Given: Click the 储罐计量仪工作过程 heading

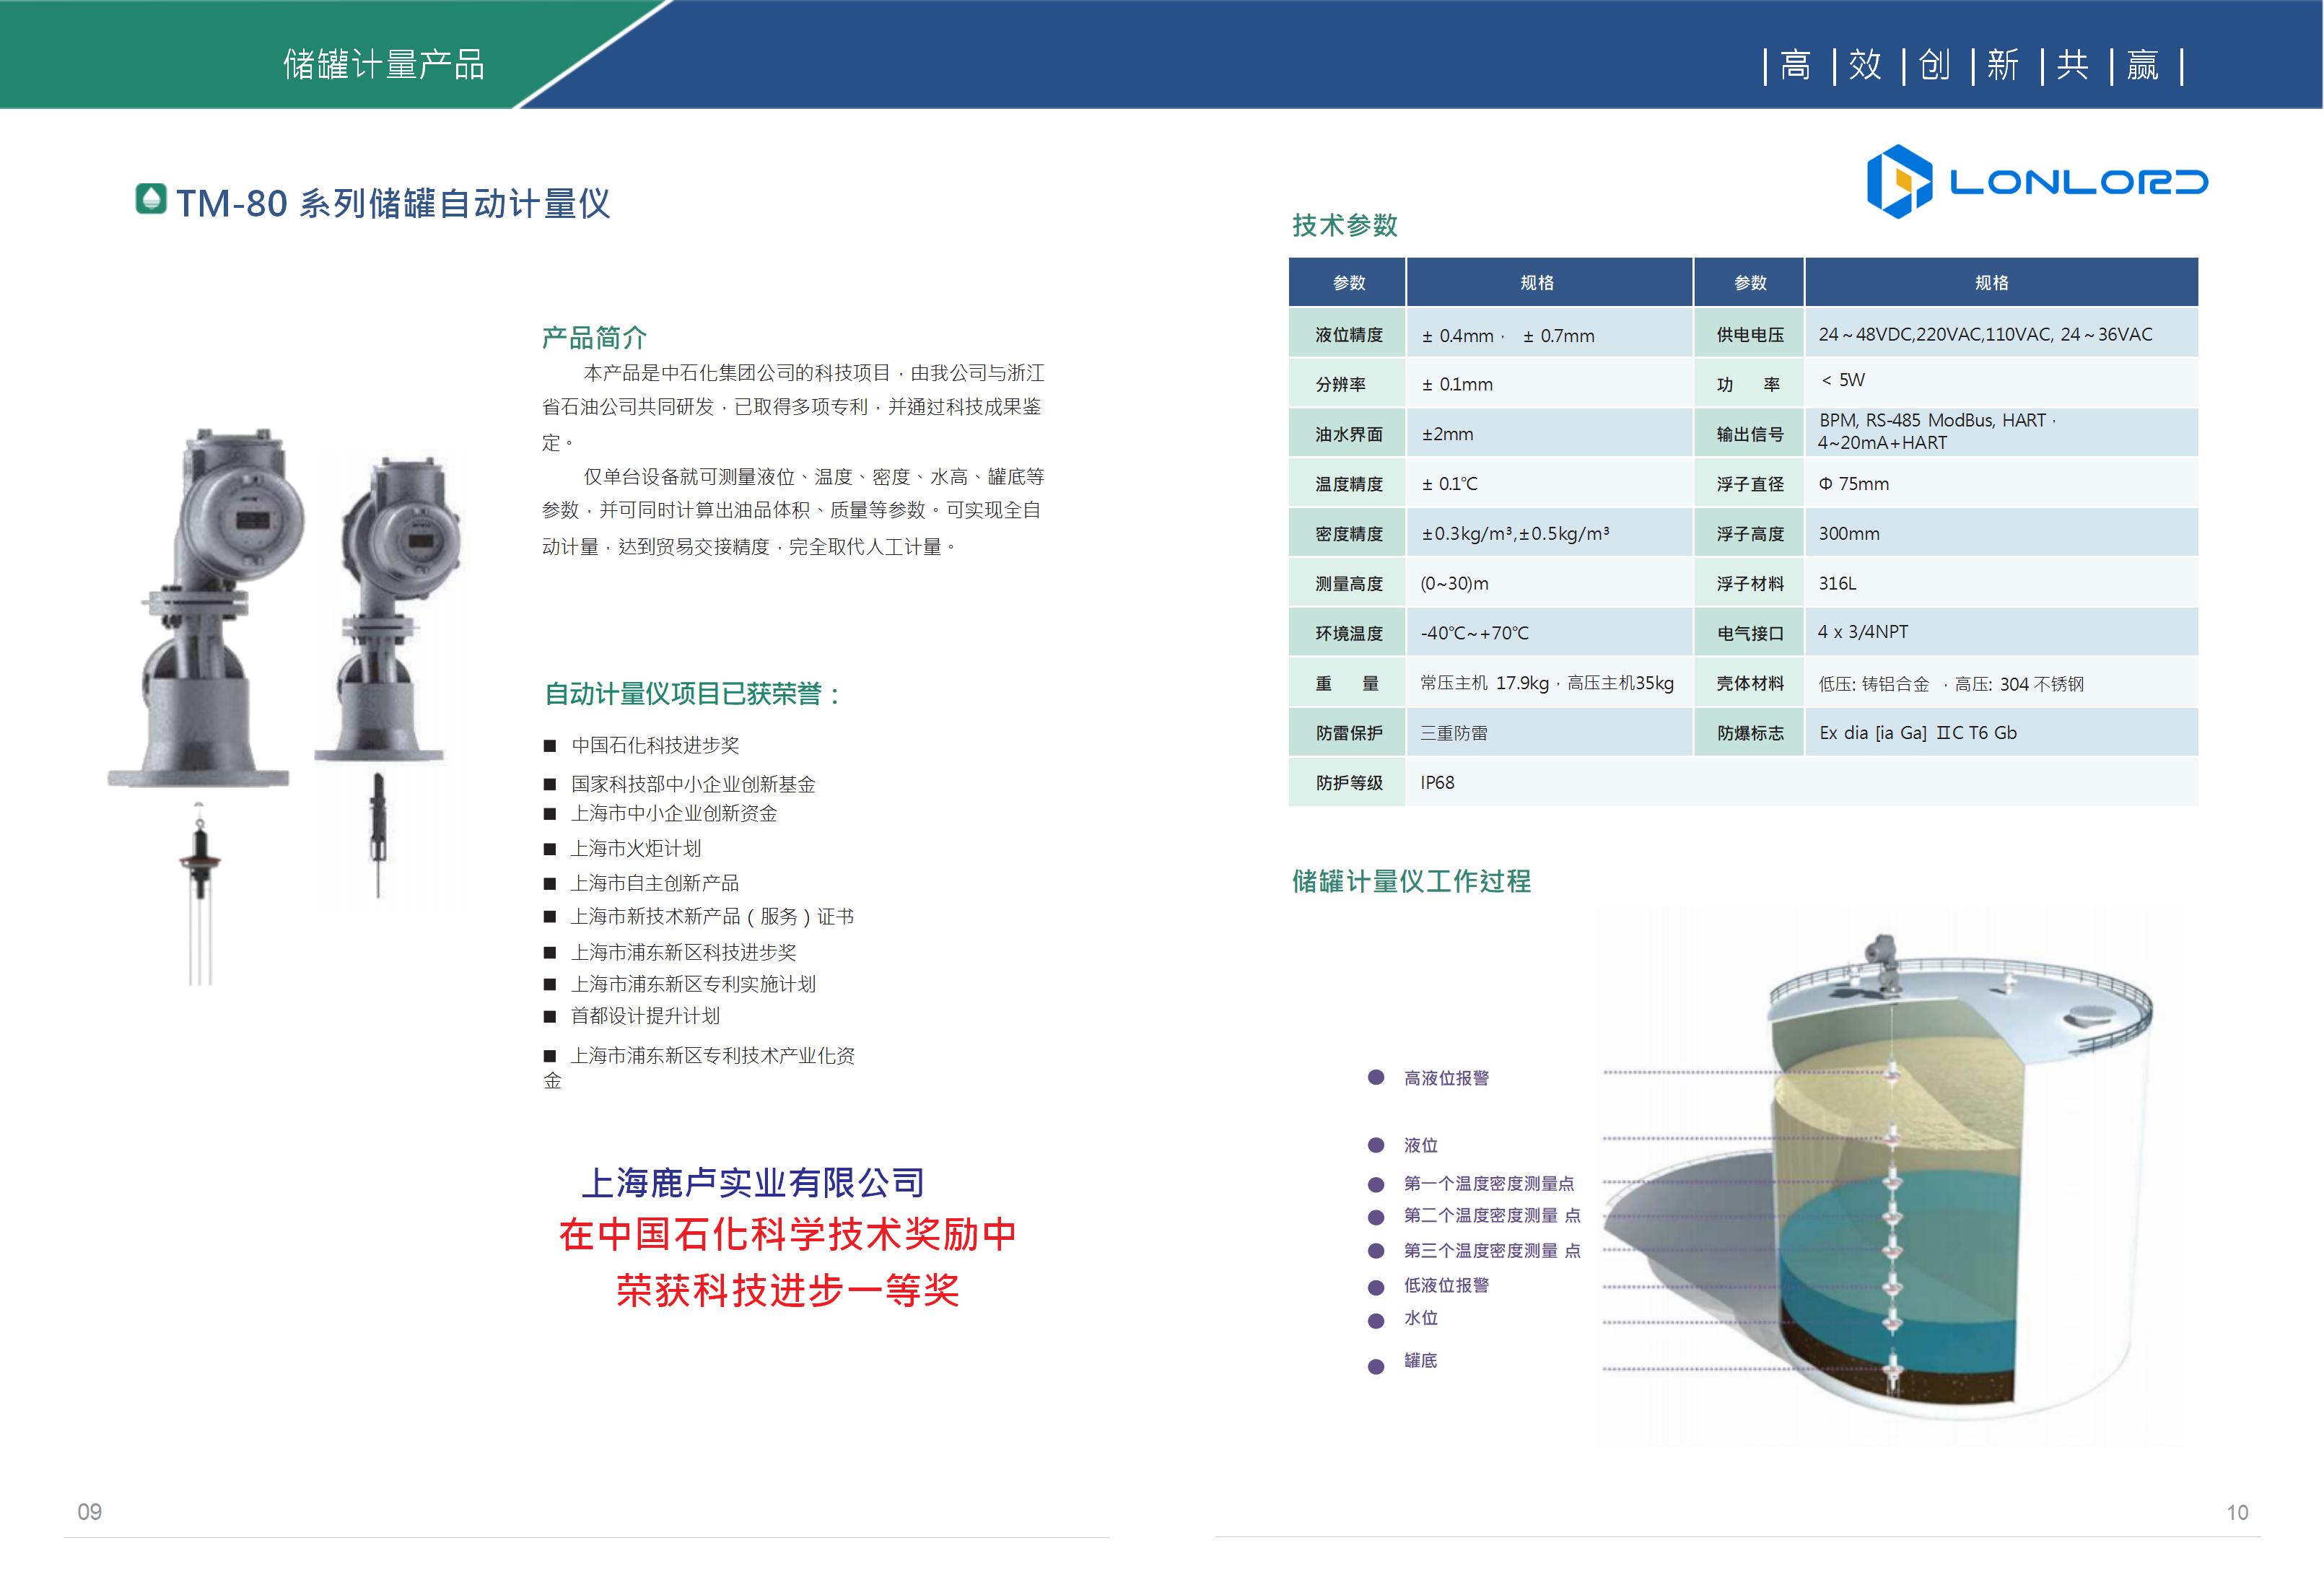Looking at the screenshot, I should 1411,881.
